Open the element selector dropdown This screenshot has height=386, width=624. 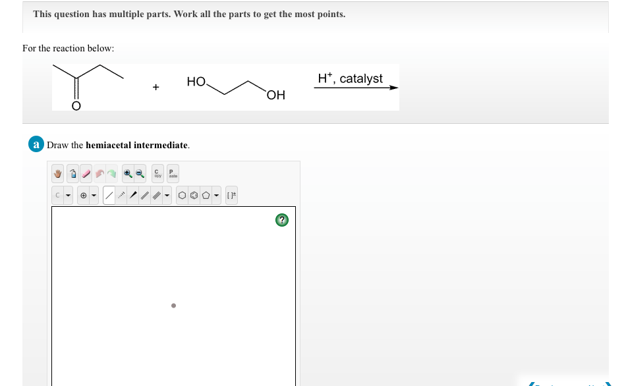point(69,195)
